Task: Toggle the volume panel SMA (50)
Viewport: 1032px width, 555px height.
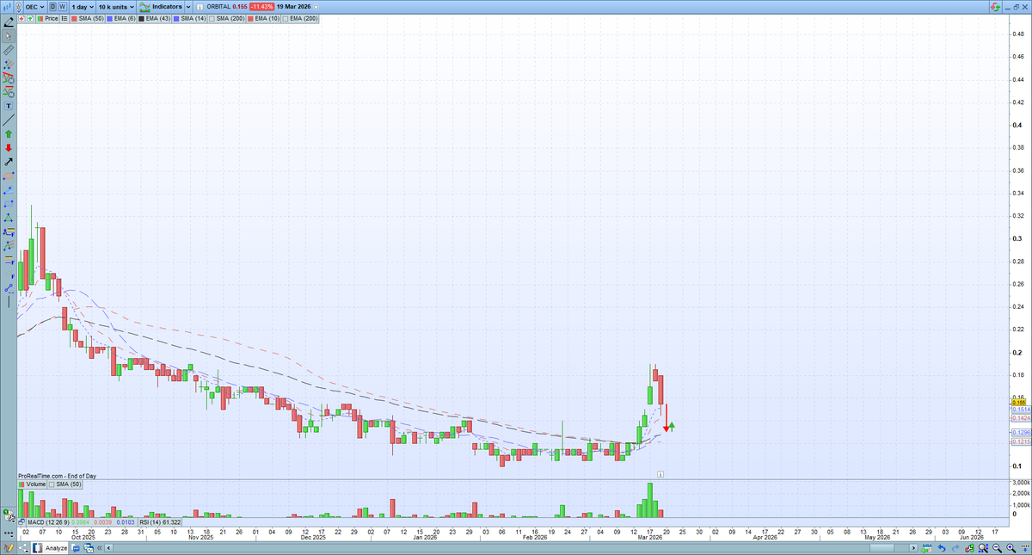Action: pyautogui.click(x=66, y=484)
